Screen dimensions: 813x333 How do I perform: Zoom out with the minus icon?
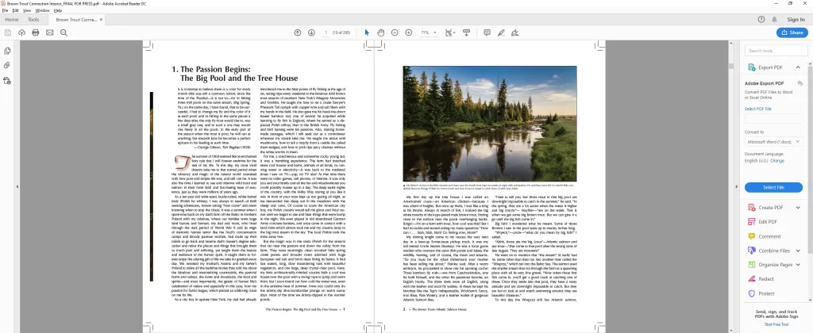point(395,33)
